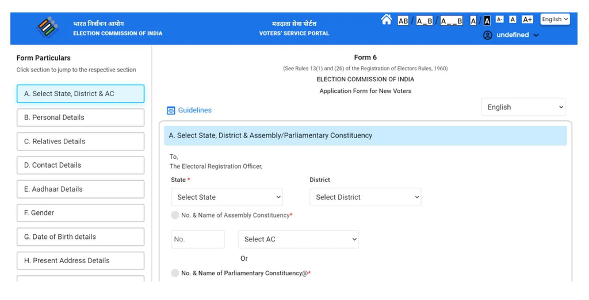Image resolution: width=589 pixels, height=300 pixels.
Task: Jump to H. Present Address Details
Action: coord(81,260)
